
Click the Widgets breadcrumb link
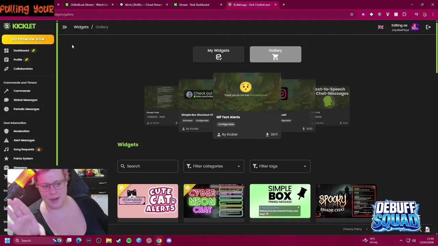[81, 27]
